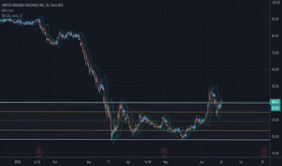Click the earnings marker near 14:30 in January
Viewport: 282px width, 166px height.
39,152
